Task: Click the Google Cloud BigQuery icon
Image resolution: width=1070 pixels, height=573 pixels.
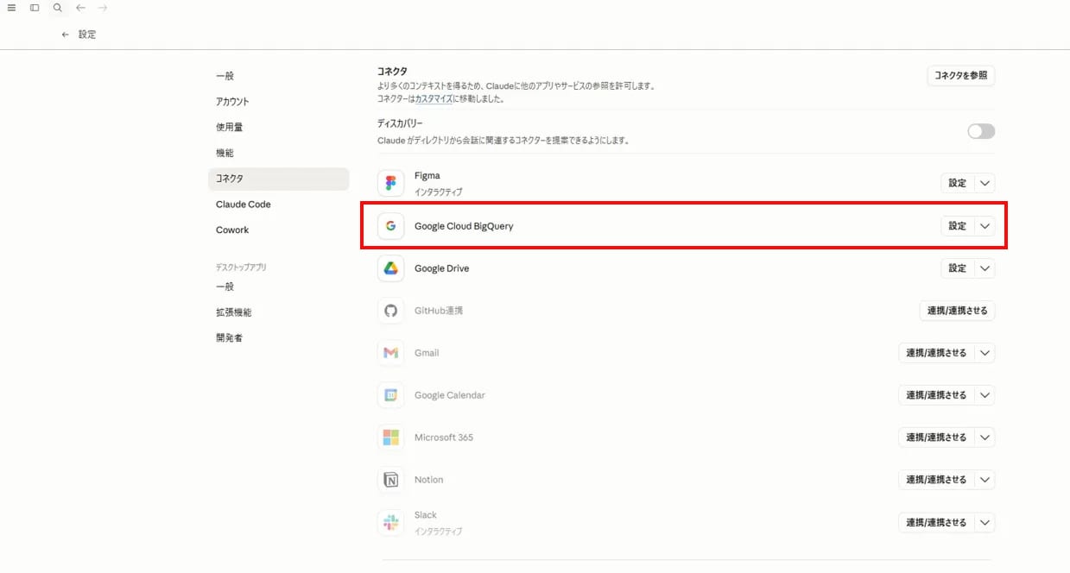Action: (391, 226)
